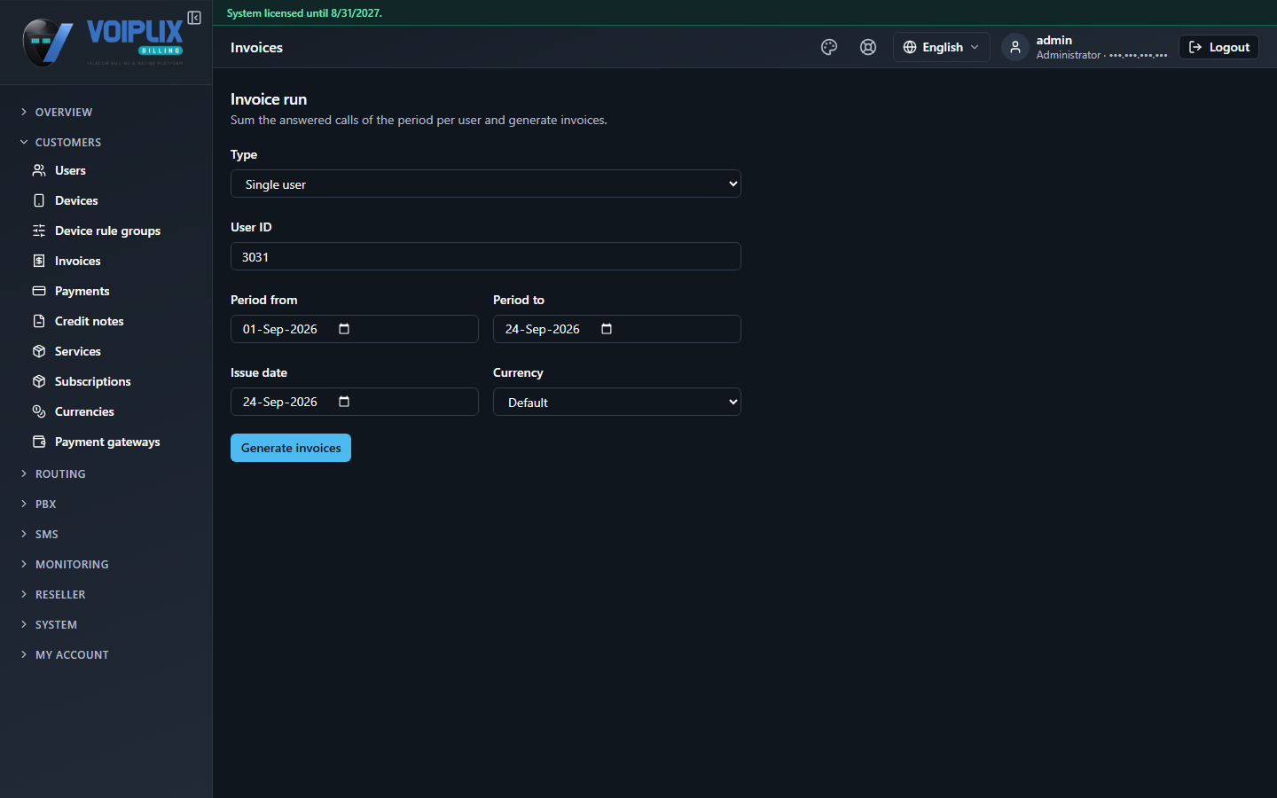
Task: Click the Issue date value 24-Sep-2026
Action: click(280, 402)
